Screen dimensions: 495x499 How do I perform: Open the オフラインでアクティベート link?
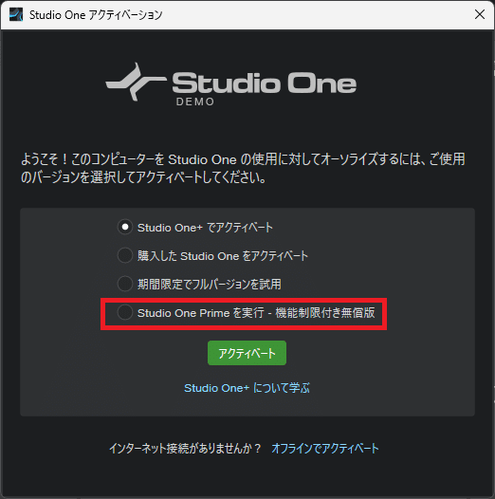pos(325,449)
